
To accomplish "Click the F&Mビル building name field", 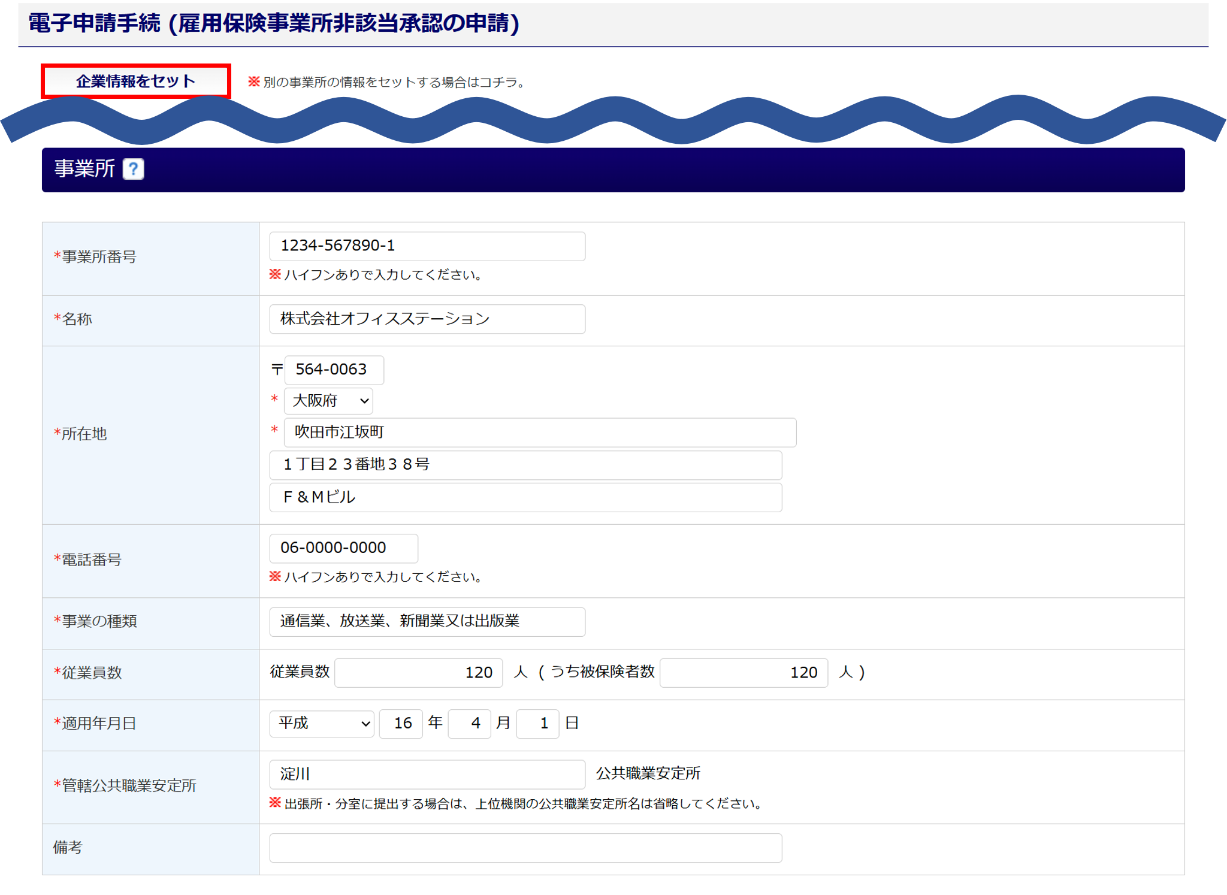I will pos(525,497).
